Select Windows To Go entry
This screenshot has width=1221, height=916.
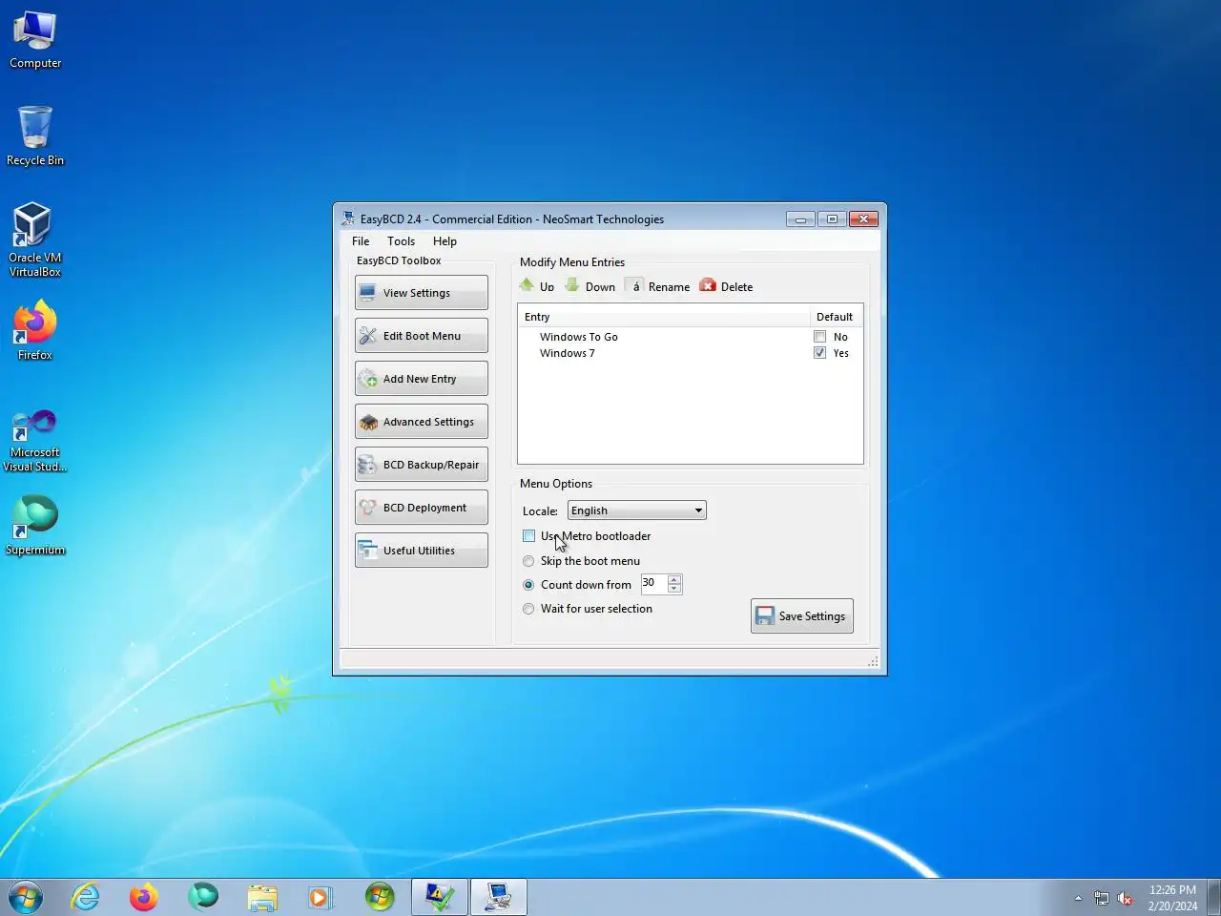(578, 337)
